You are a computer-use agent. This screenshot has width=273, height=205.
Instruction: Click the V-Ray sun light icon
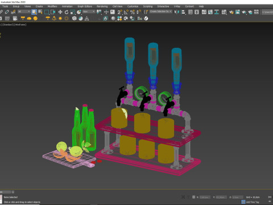60,18
